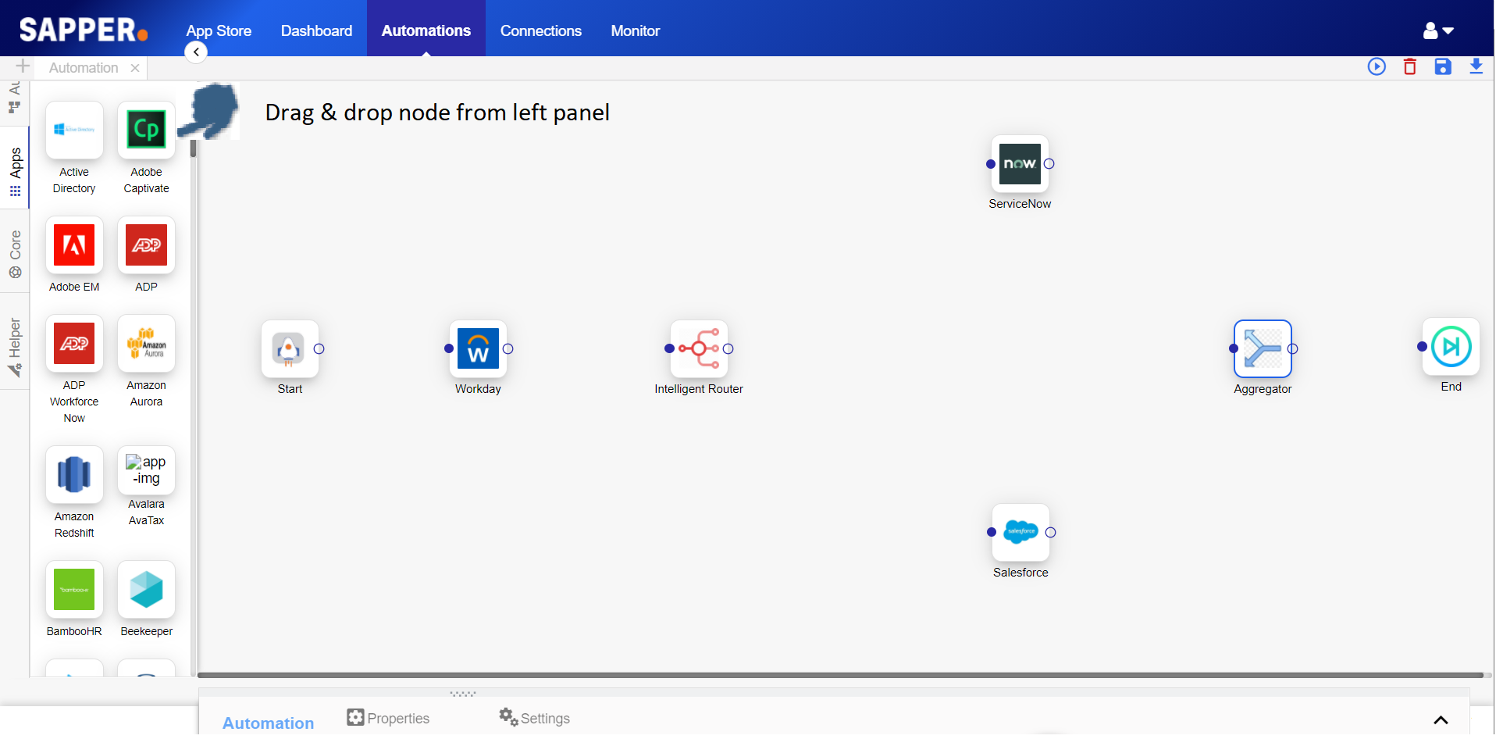Select the Avalara AvaTax app icon
This screenshot has width=1496, height=739.
[x=146, y=470]
